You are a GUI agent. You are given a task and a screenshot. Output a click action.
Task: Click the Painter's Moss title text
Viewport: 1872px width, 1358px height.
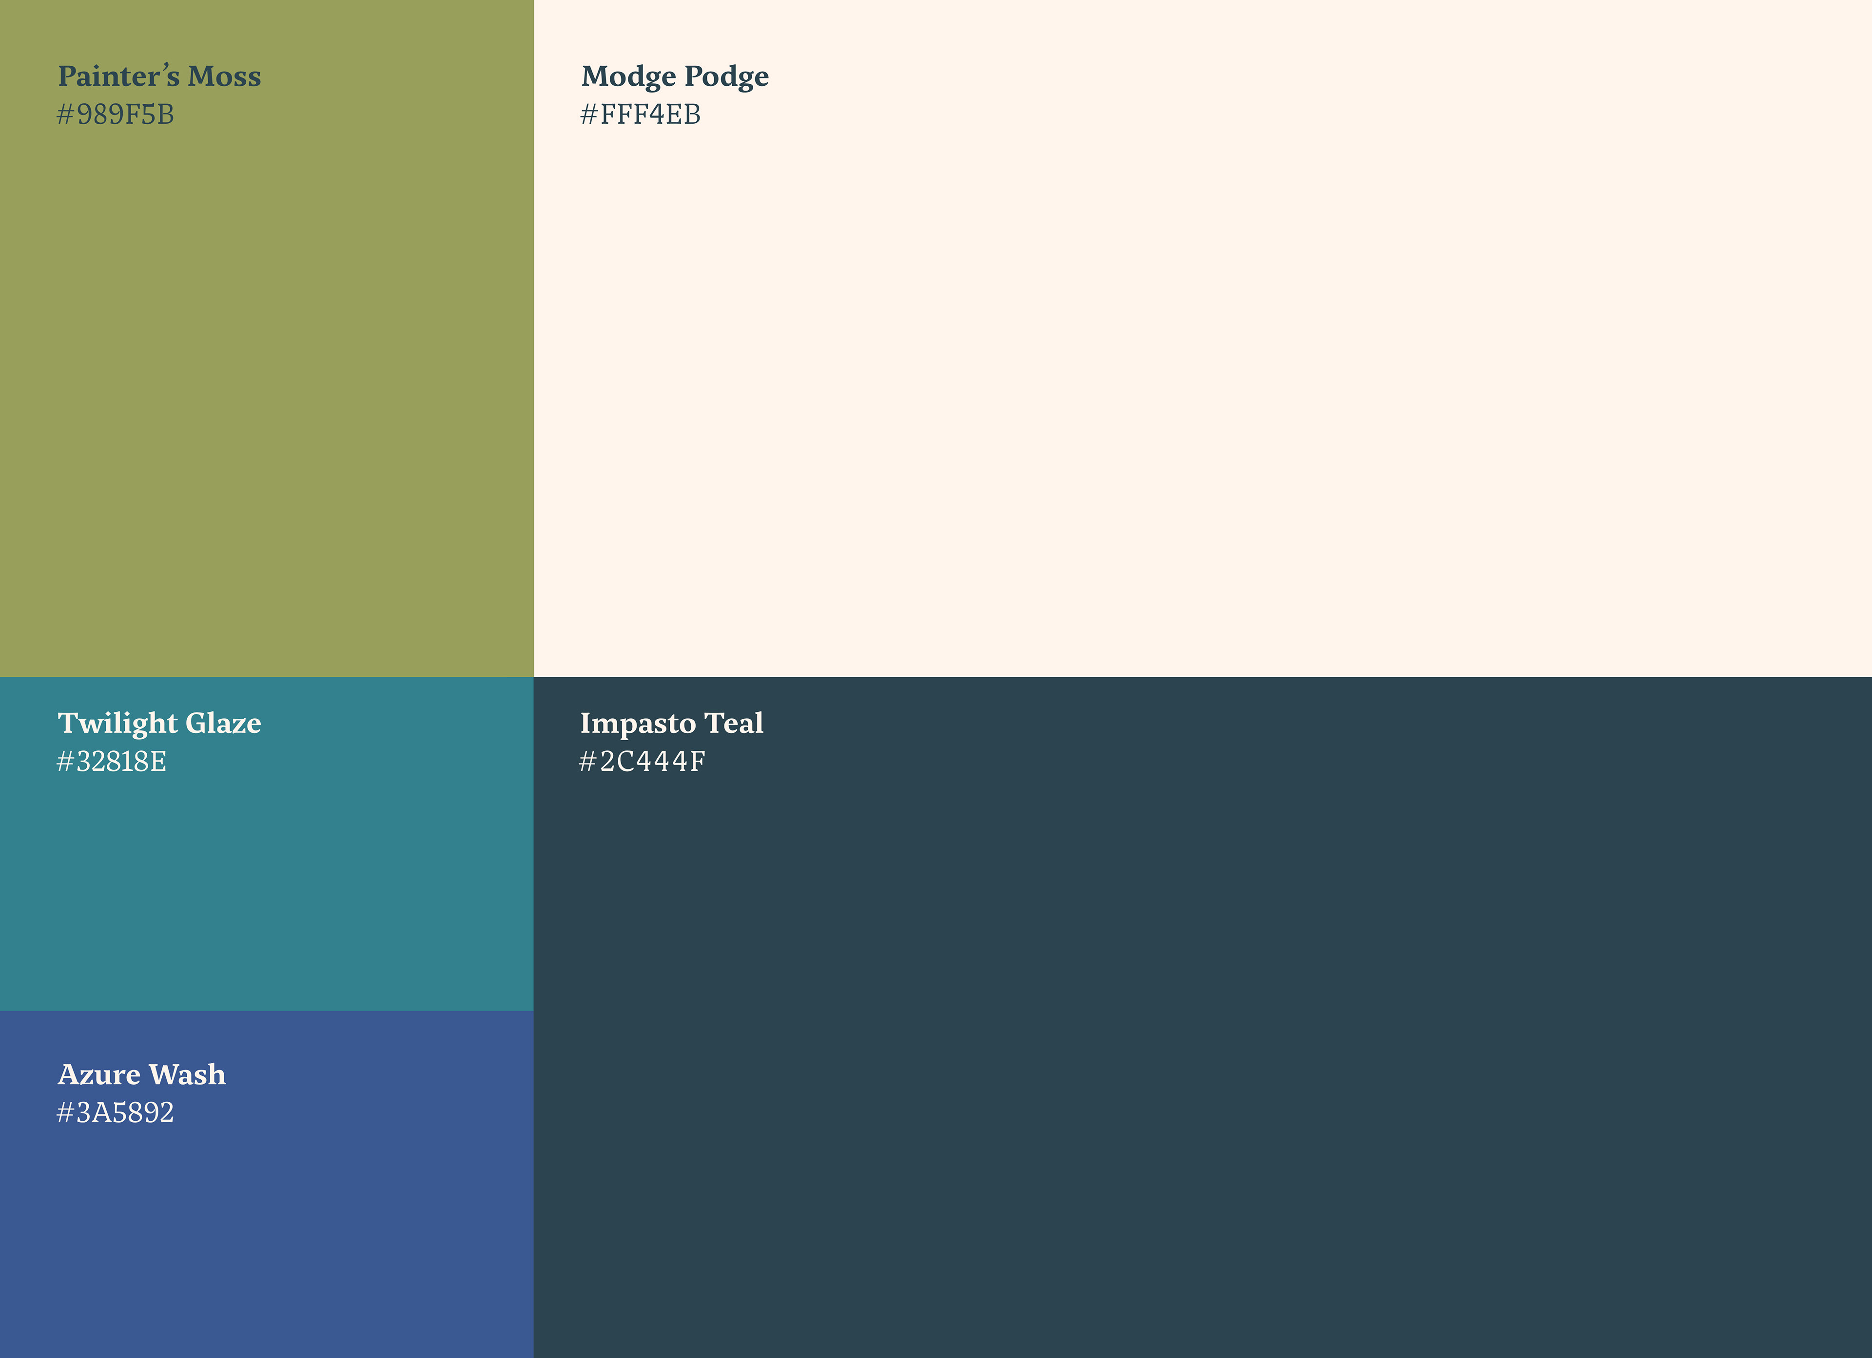[x=158, y=76]
